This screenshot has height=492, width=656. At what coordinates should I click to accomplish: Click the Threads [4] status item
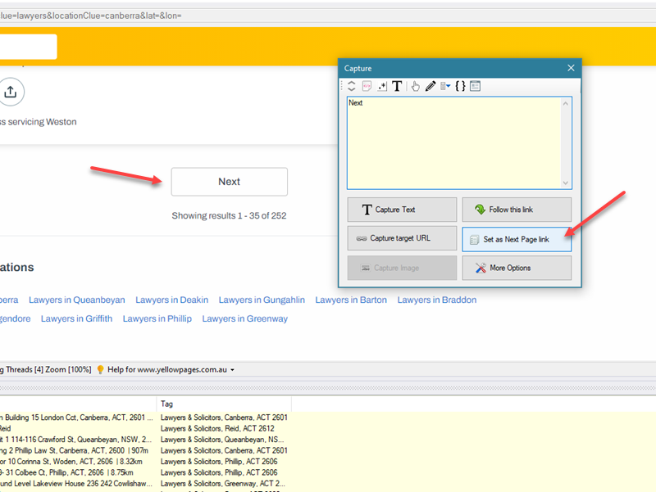tap(23, 370)
